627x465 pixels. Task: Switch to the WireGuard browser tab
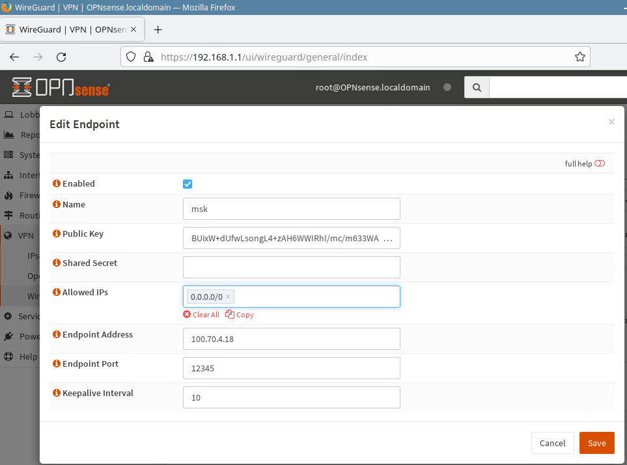click(72, 30)
